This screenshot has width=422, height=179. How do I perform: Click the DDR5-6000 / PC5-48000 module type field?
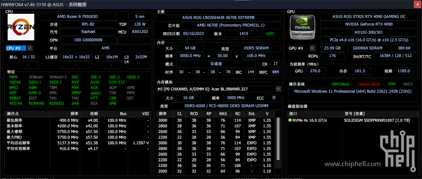click(x=226, y=106)
